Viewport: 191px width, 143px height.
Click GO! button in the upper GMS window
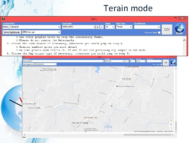(167, 30)
